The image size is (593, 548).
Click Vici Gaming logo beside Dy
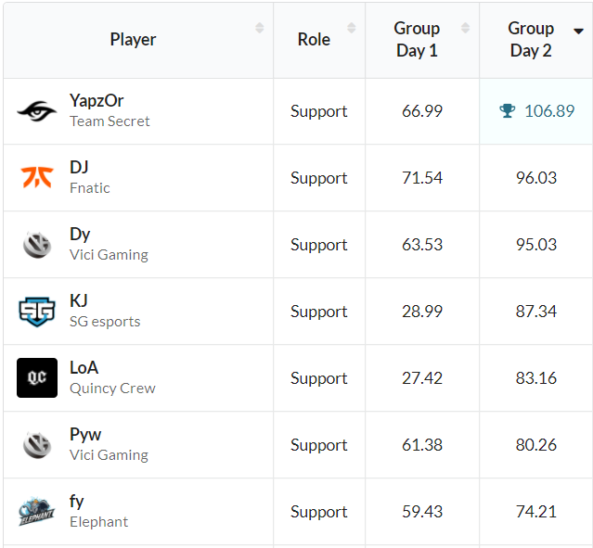click(x=37, y=244)
